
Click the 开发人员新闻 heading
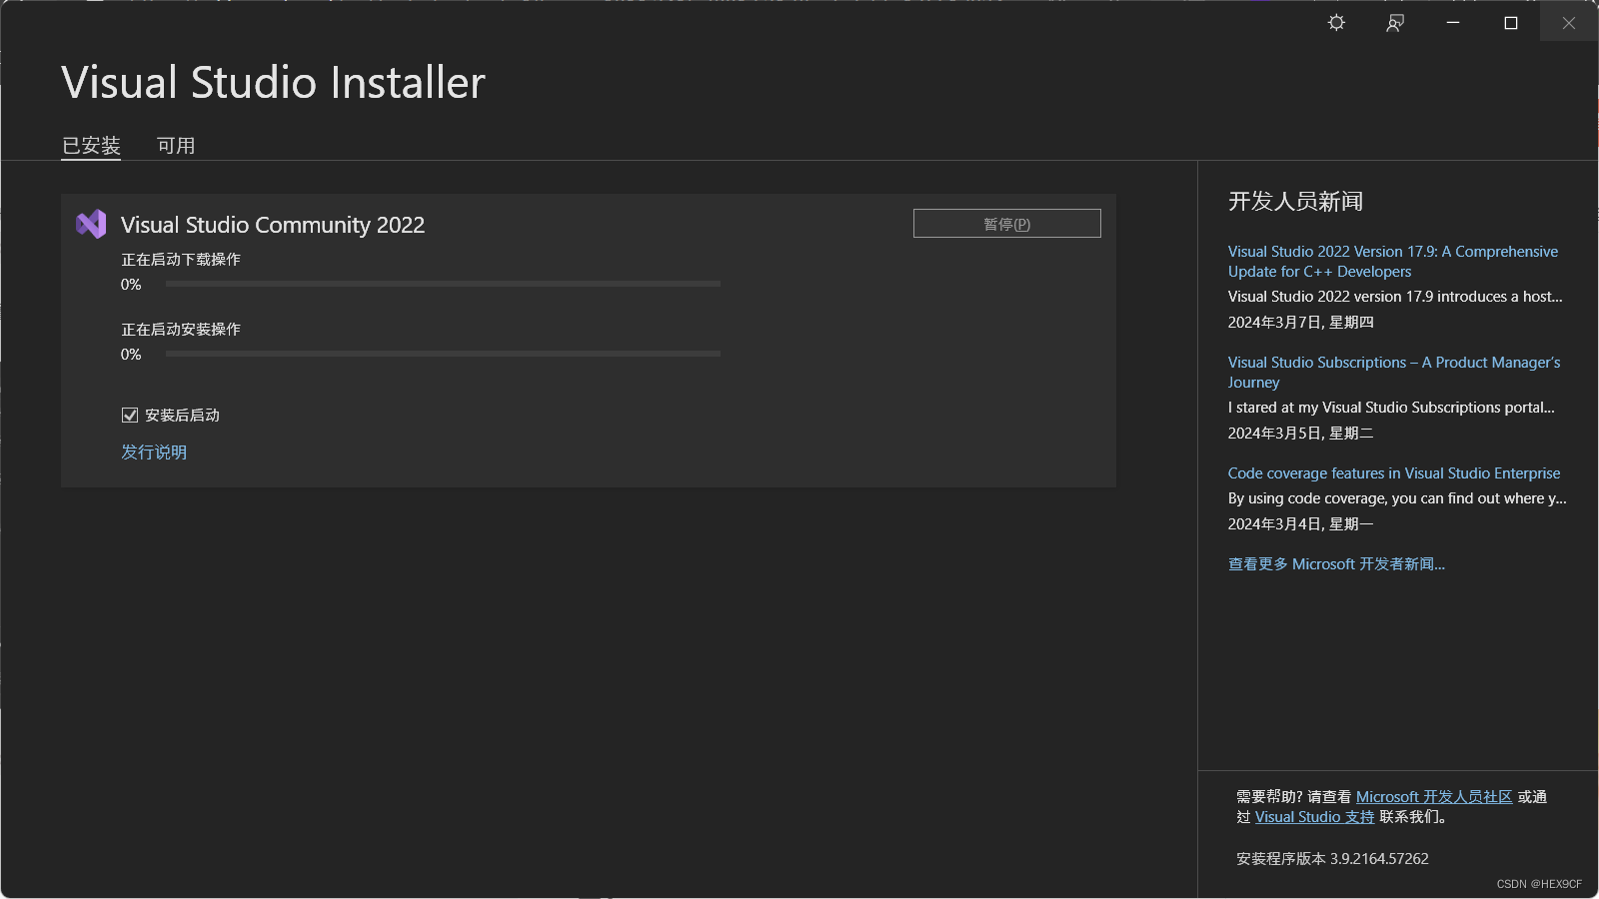(1295, 202)
